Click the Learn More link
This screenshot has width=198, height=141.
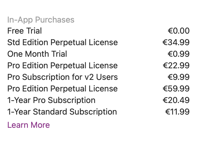click(28, 125)
